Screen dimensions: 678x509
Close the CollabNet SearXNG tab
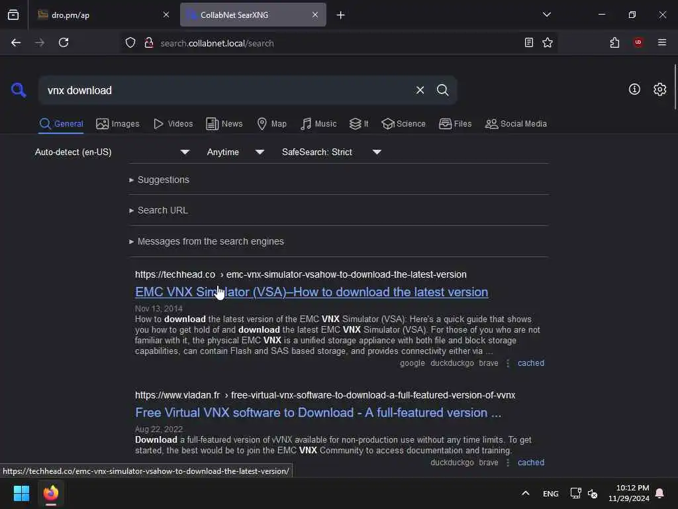[x=315, y=15]
